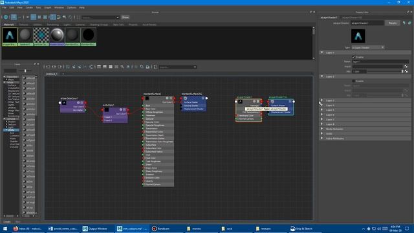Image resolution: width=414 pixels, height=233 pixels.
Task: Open the browser search field dropdown
Action: [x=118, y=17]
